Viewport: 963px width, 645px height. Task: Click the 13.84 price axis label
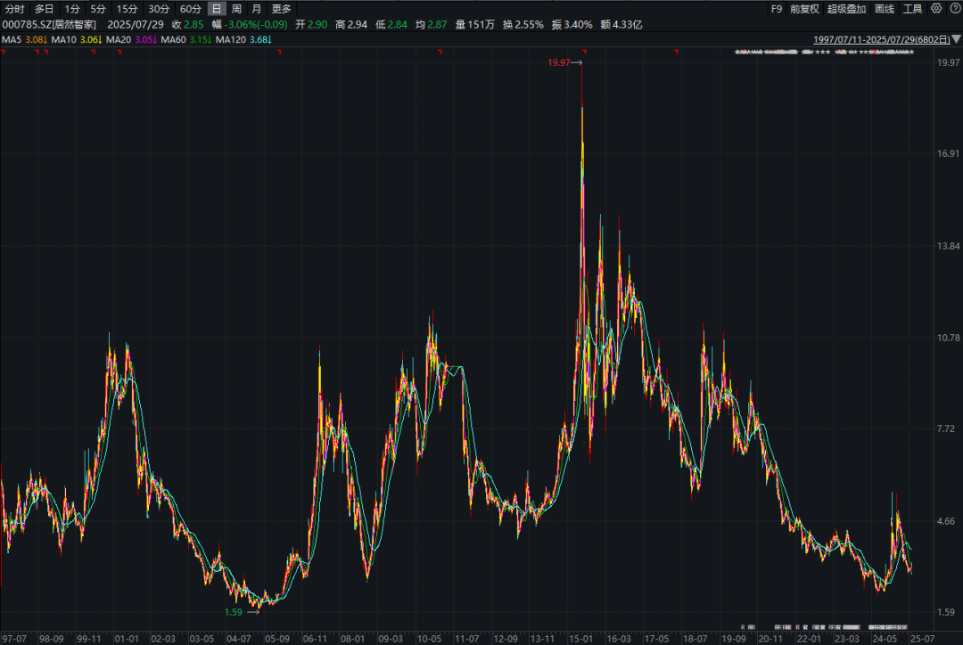coord(948,246)
